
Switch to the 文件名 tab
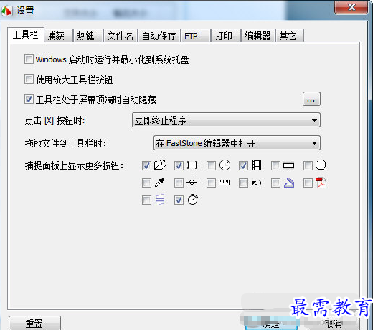[x=121, y=36]
